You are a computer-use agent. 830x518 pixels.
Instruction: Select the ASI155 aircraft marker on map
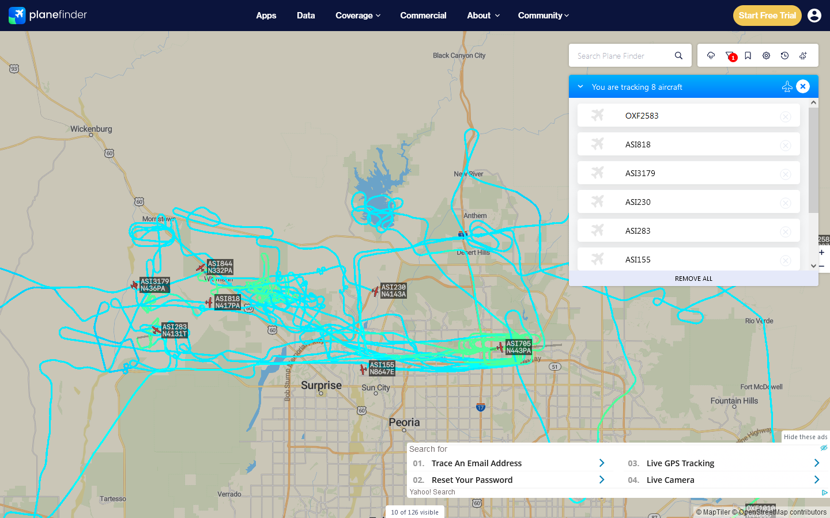(363, 369)
